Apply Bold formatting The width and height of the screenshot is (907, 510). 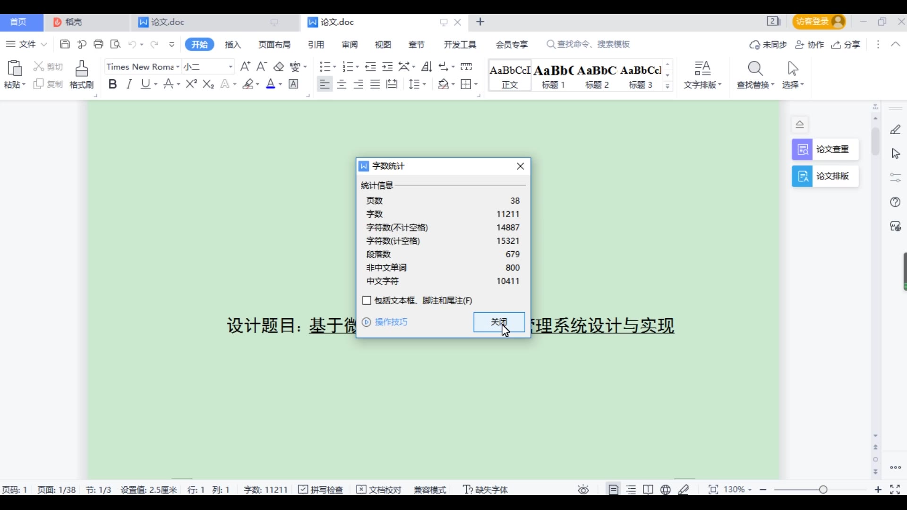pos(112,84)
